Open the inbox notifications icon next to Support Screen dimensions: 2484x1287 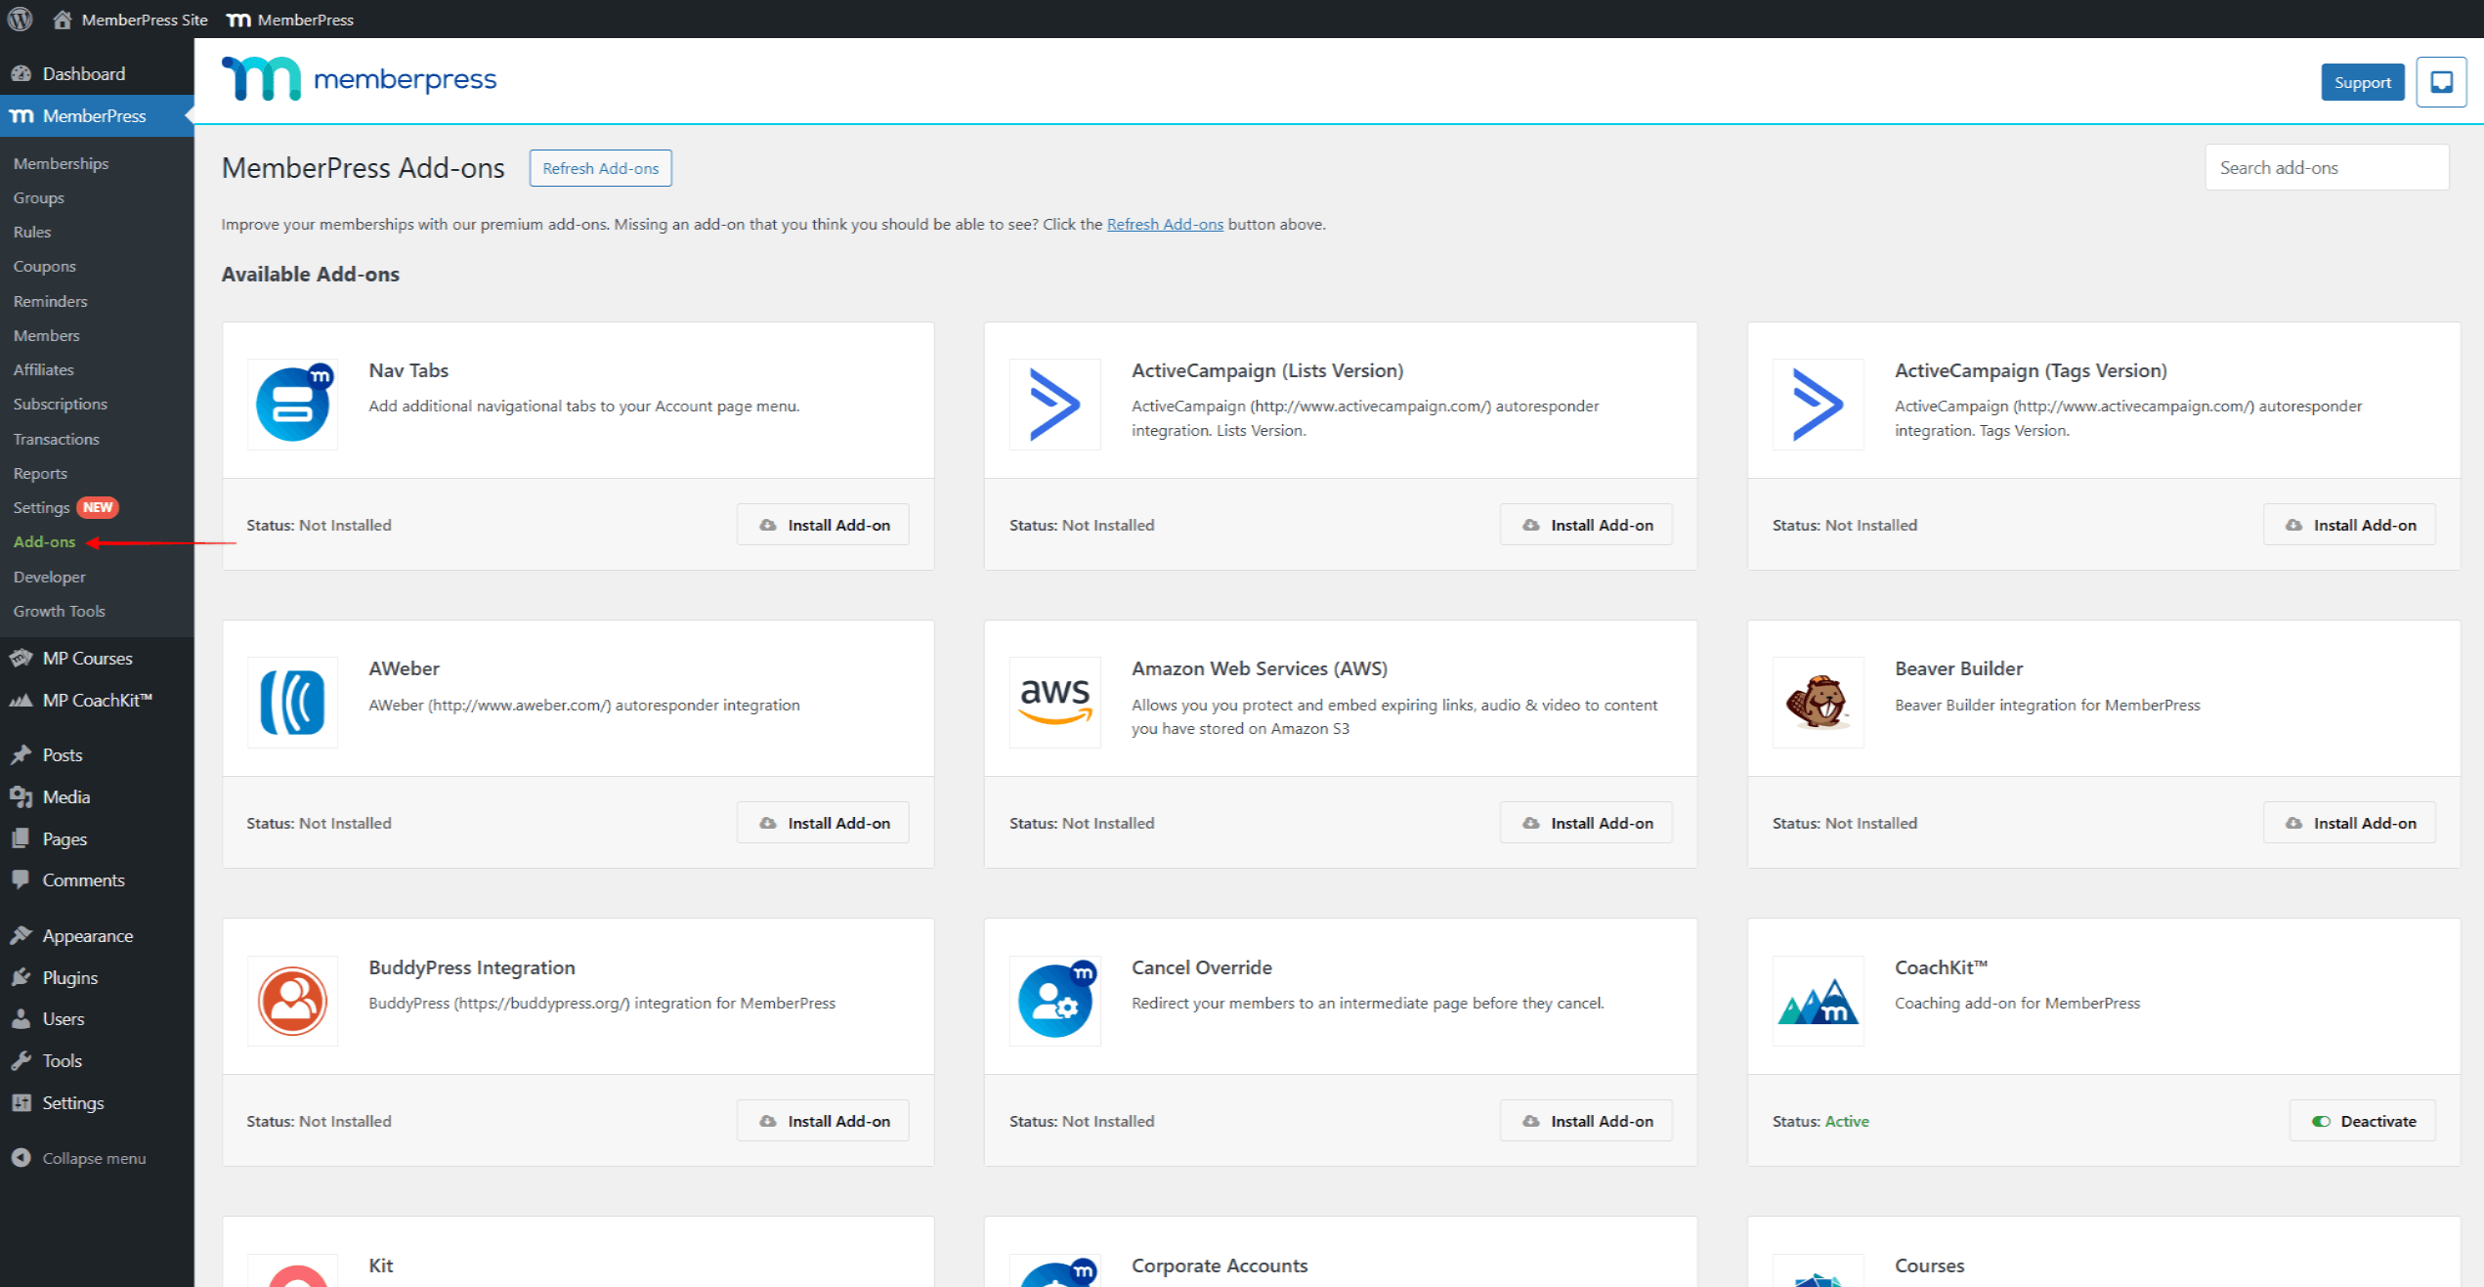[2440, 82]
